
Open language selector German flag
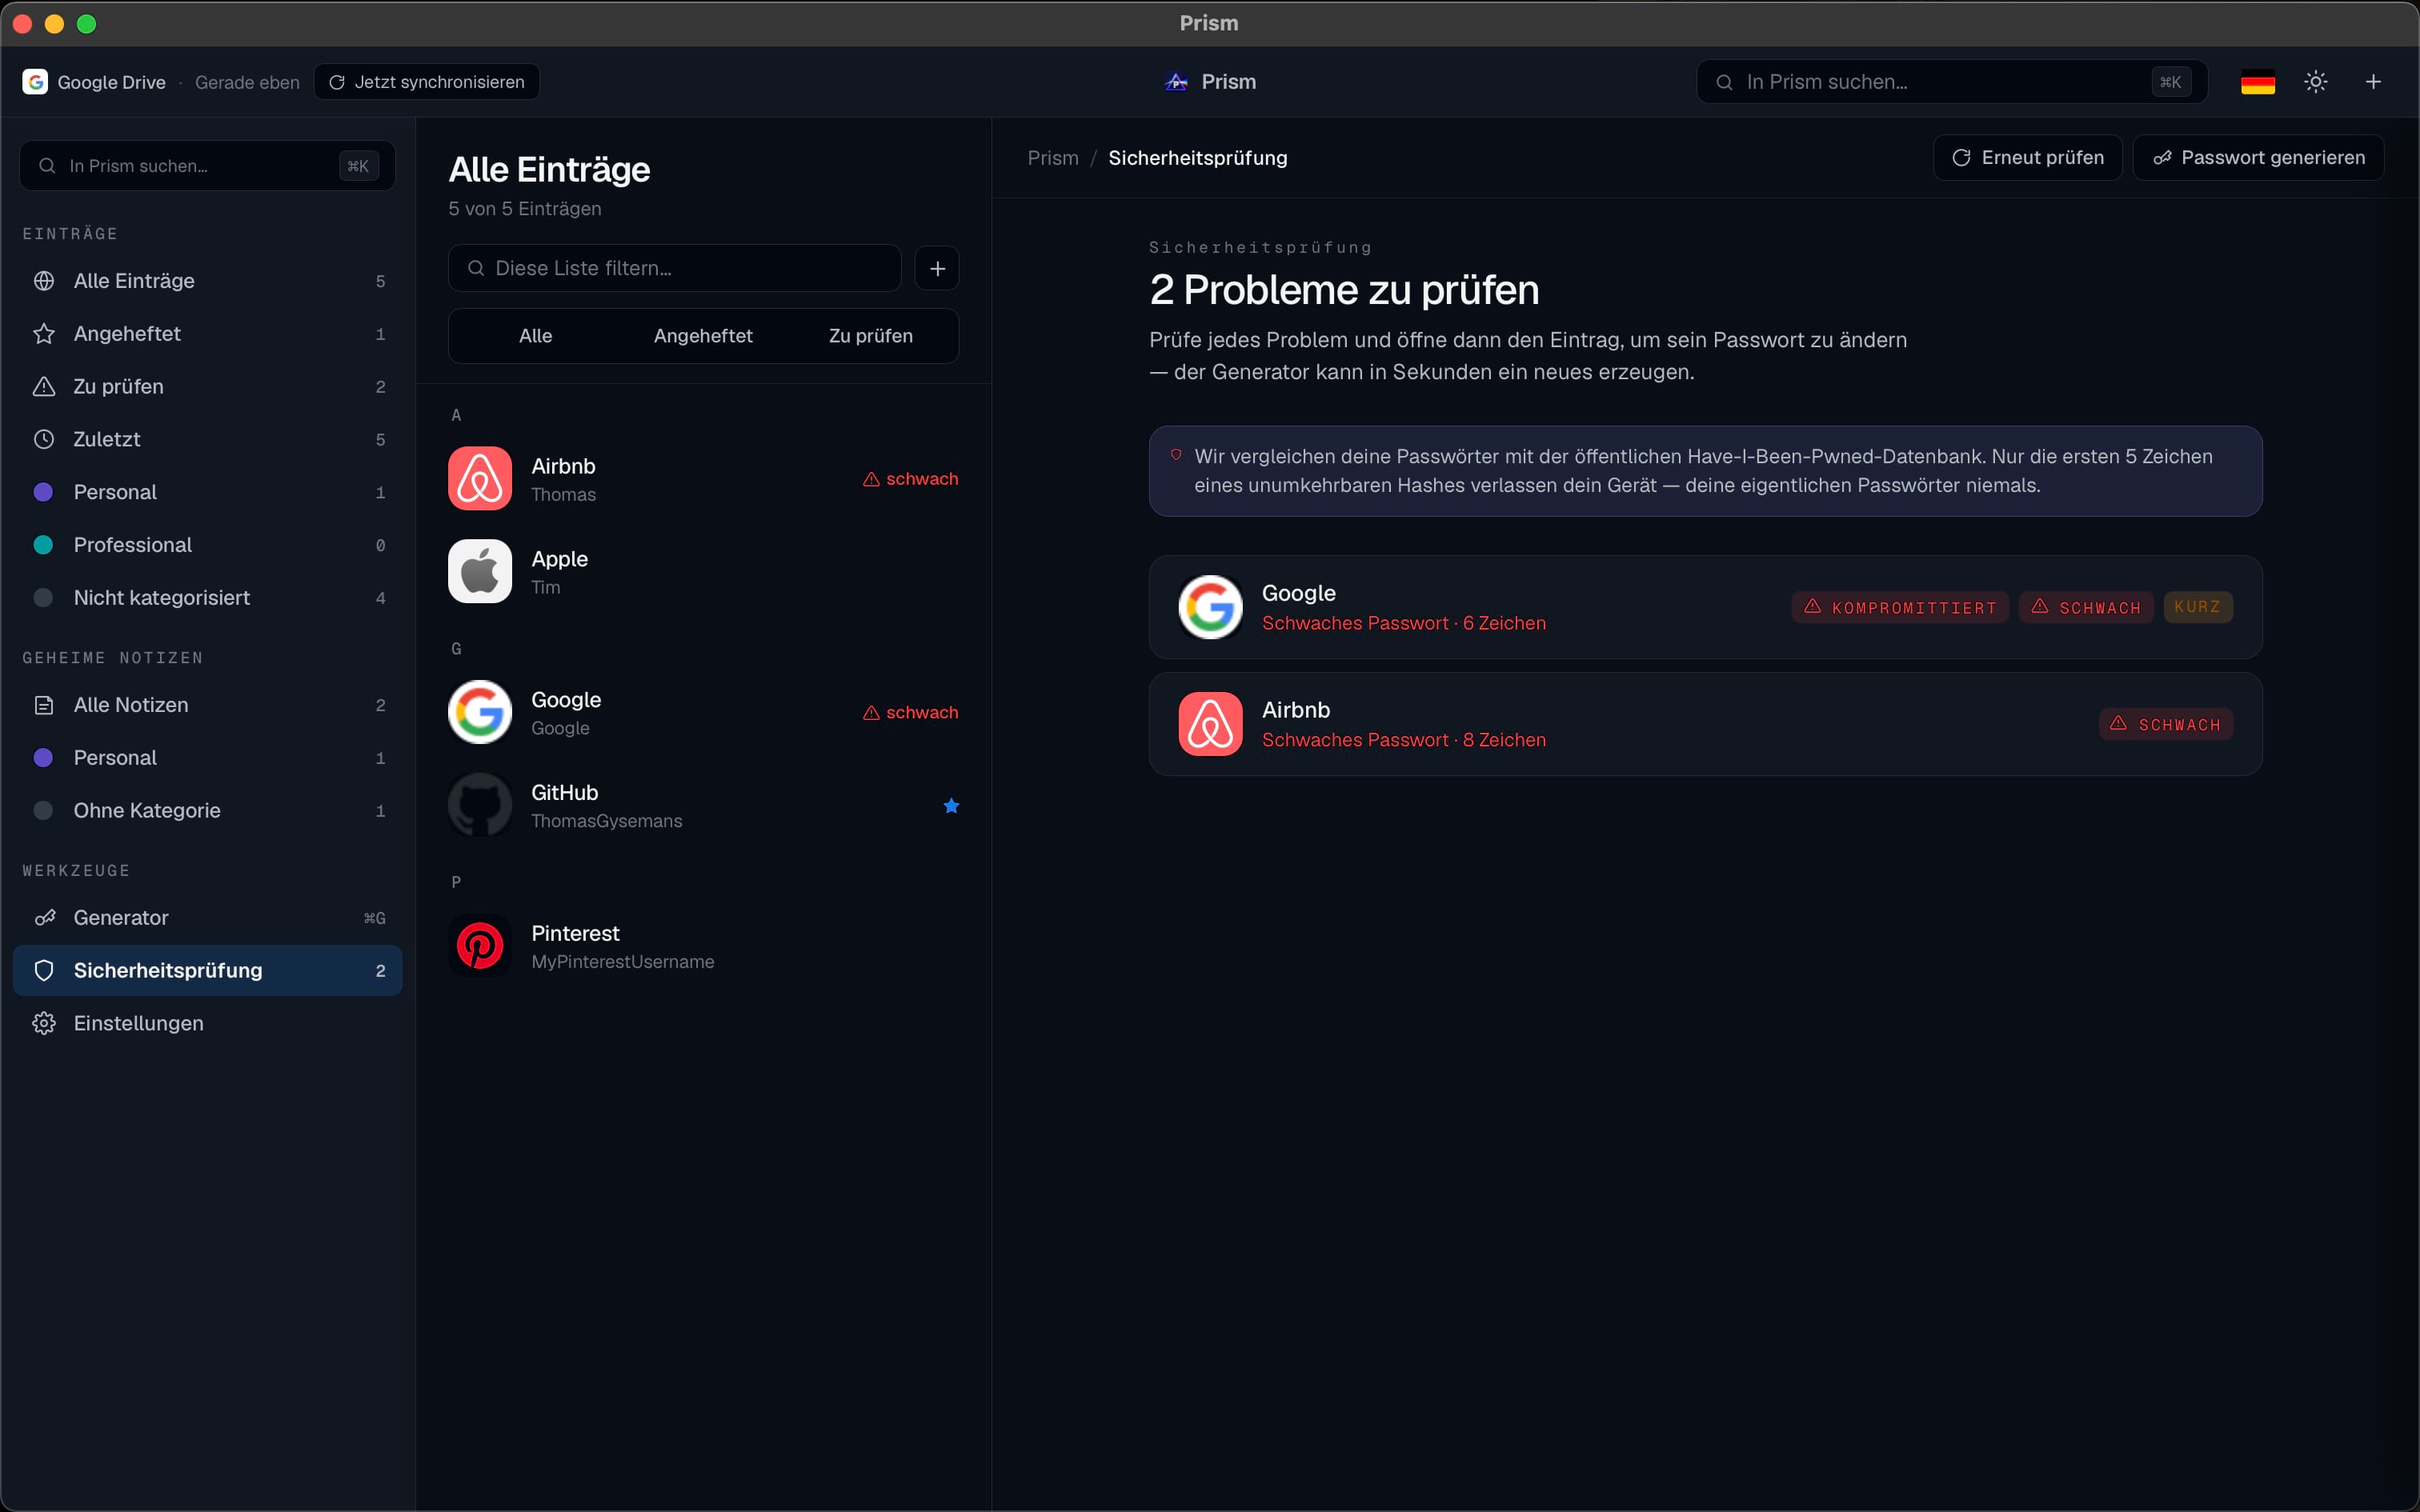2257,82
